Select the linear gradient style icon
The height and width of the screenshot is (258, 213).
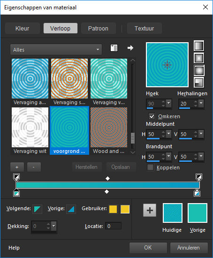click(199, 46)
